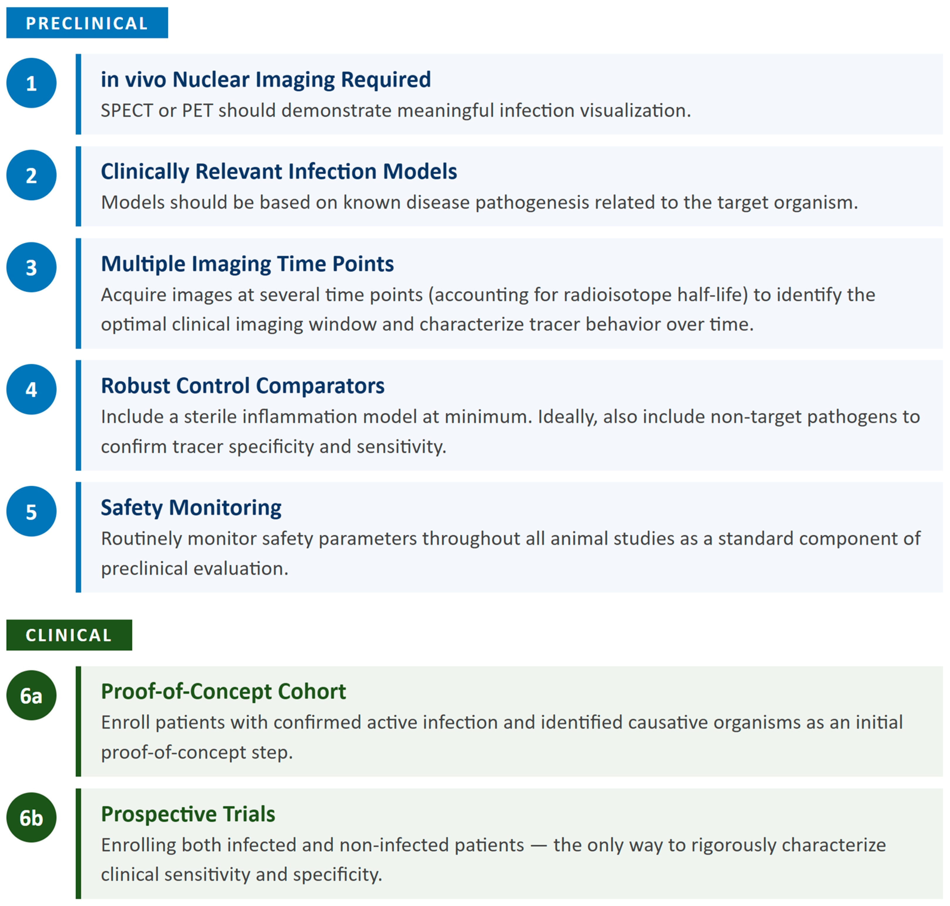
Task: Select the PRECLINICAL section label
Action: [x=87, y=23]
